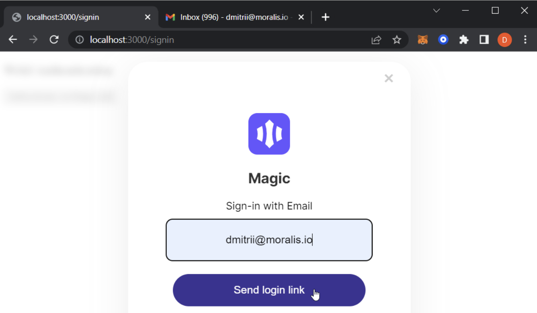Click the purple Magic logo

point(269,134)
